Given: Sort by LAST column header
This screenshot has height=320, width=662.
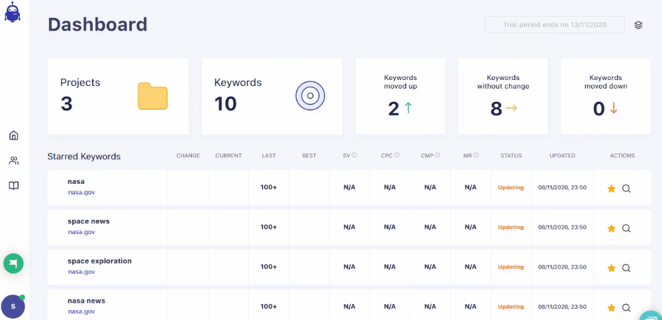Looking at the screenshot, I should (x=269, y=155).
